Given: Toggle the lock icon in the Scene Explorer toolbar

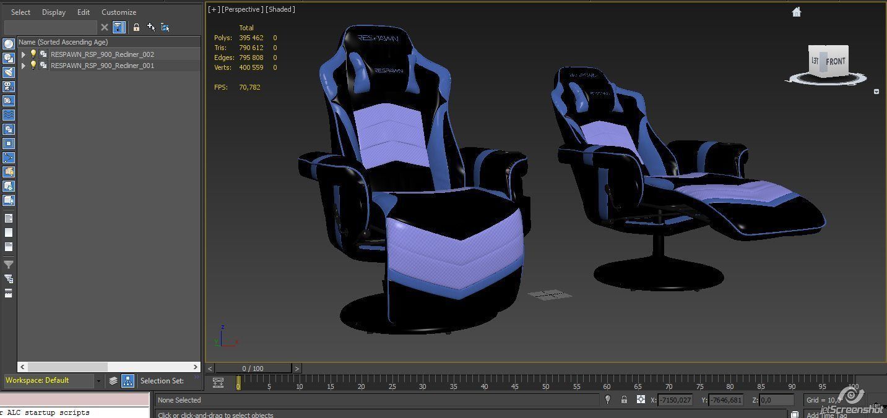Looking at the screenshot, I should click(136, 27).
